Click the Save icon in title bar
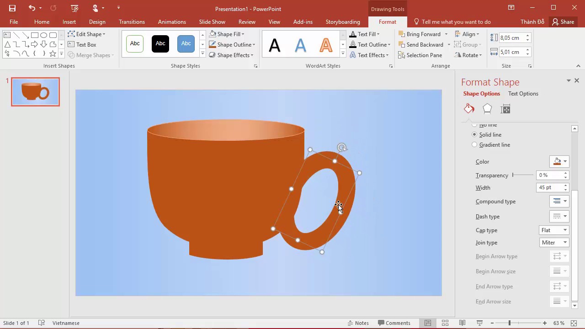The height and width of the screenshot is (329, 585). [12, 8]
